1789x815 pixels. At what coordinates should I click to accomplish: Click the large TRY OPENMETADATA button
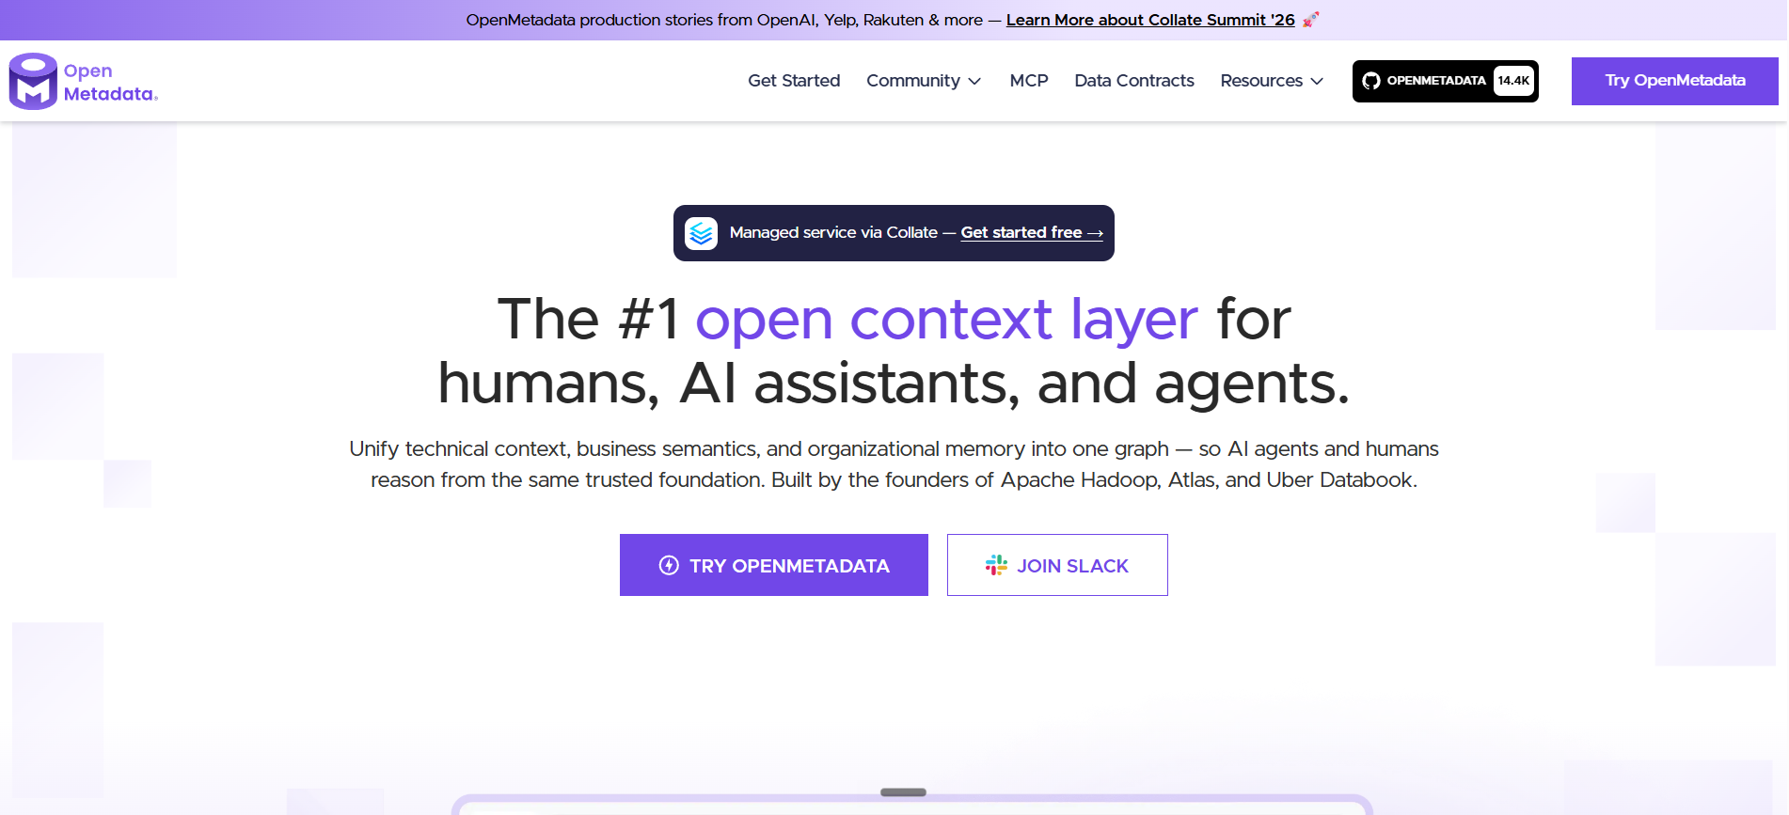(774, 565)
